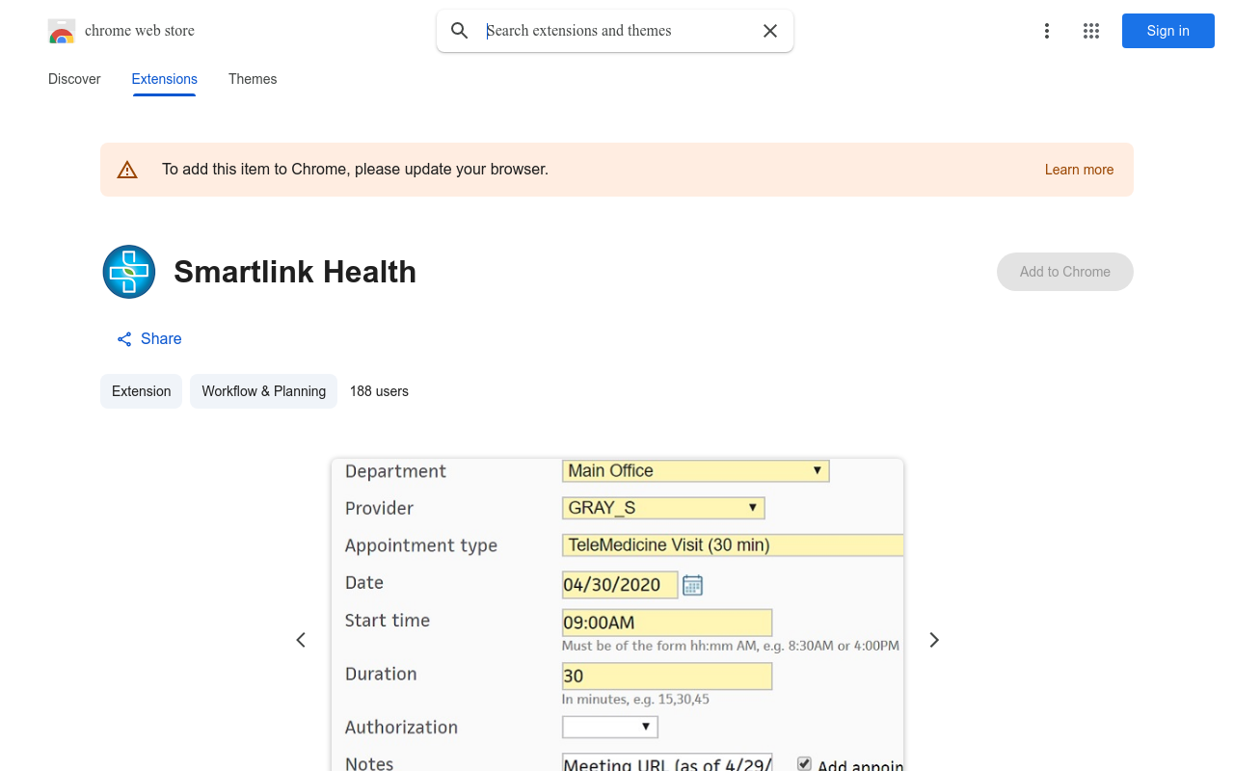
Task: Open the three-dot more options menu
Action: click(x=1047, y=31)
